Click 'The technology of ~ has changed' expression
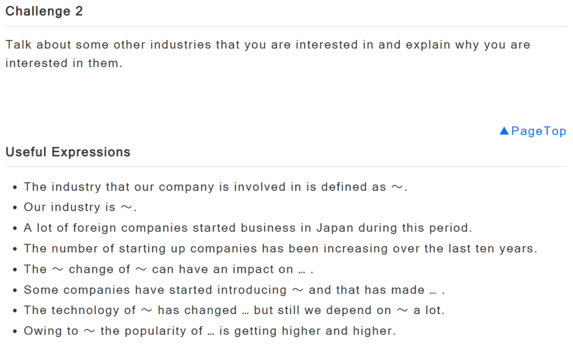 coord(234,310)
